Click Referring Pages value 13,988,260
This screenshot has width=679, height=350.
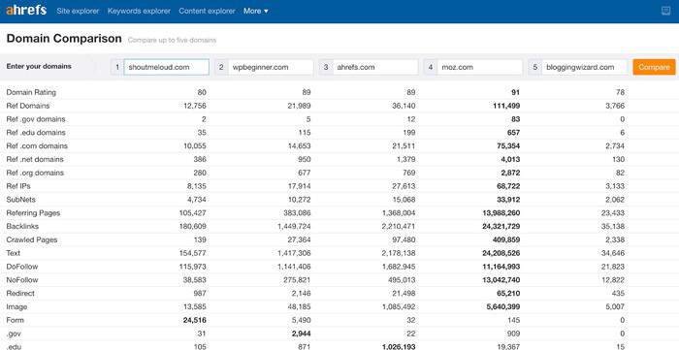point(501,213)
